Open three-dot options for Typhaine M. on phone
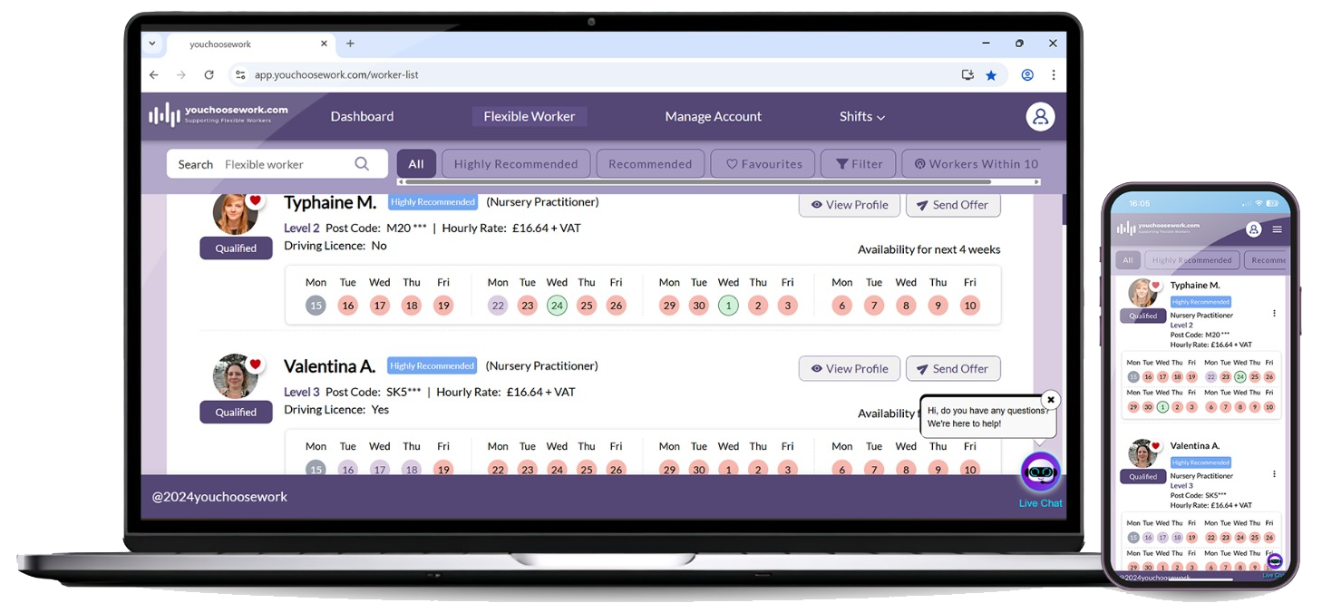Image resolution: width=1322 pixels, height=603 pixels. [x=1274, y=314]
